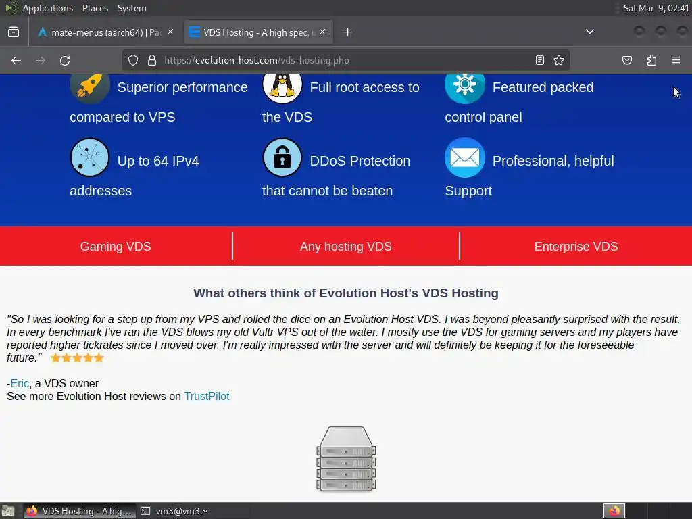Click the text Full root access to

pyautogui.click(x=364, y=87)
